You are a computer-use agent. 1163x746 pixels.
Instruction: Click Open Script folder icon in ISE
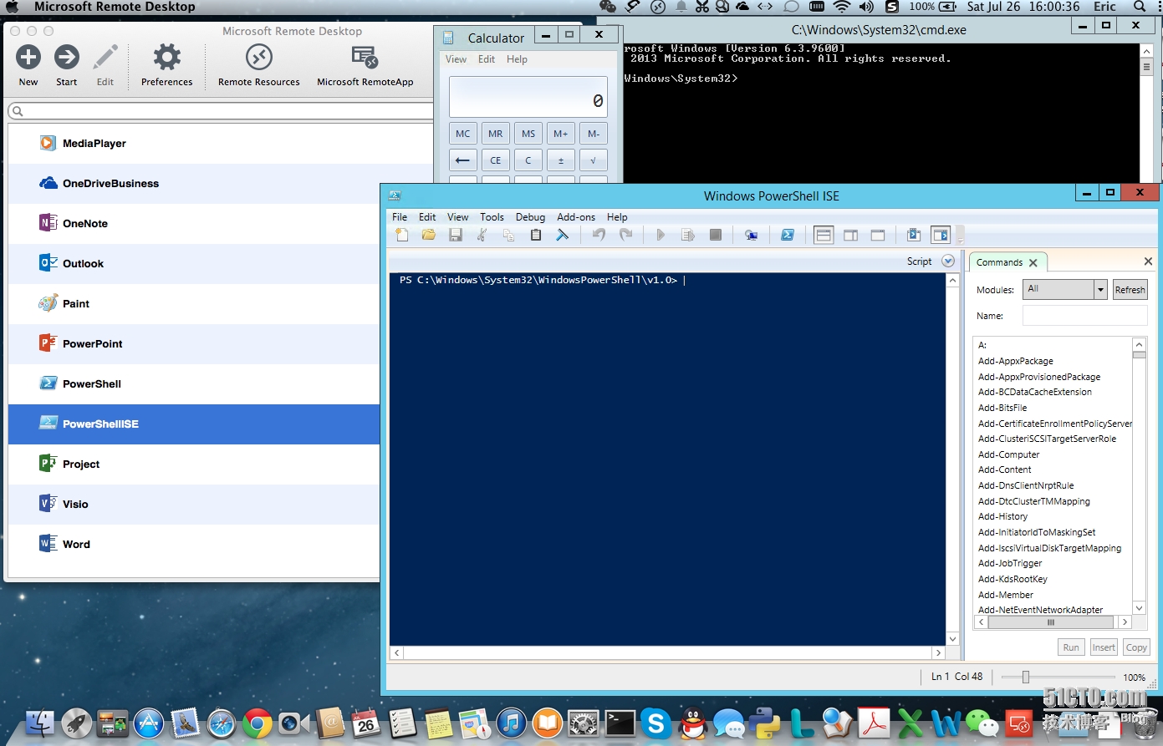pos(429,236)
